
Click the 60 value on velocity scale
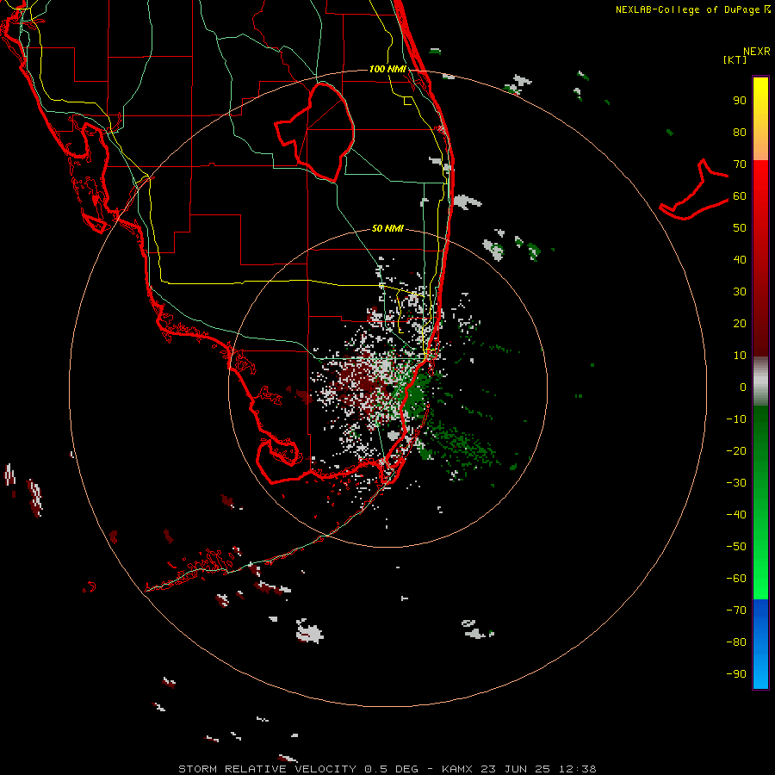click(740, 196)
